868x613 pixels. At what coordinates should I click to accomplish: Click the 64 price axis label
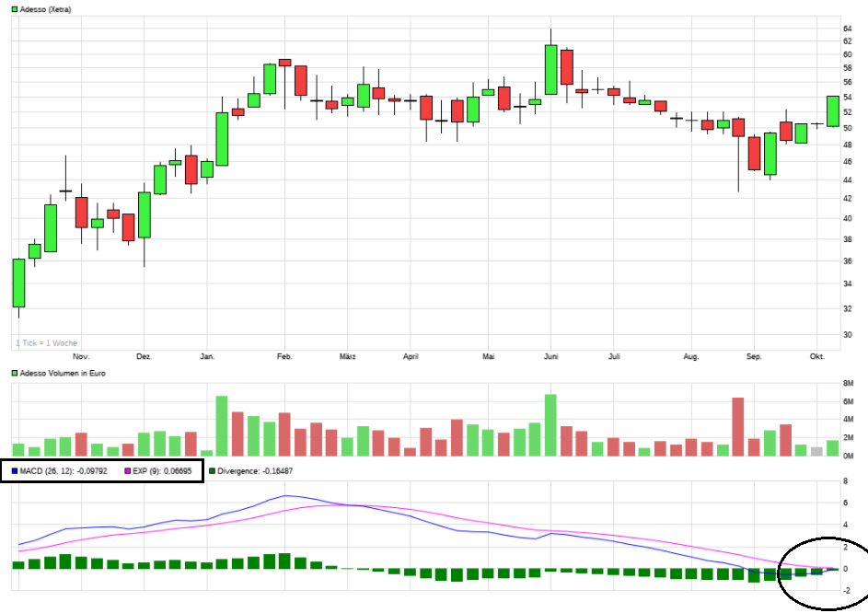[x=848, y=29]
